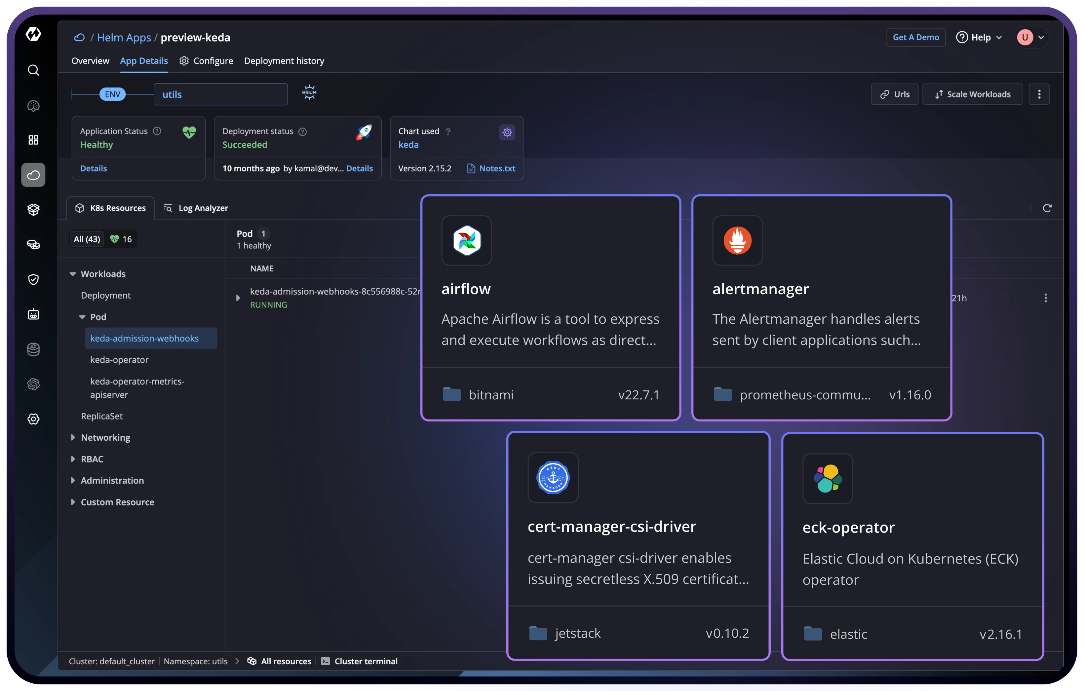Image resolution: width=1084 pixels, height=691 pixels.
Task: Toggle the healthy 16 resources filter
Action: click(121, 239)
